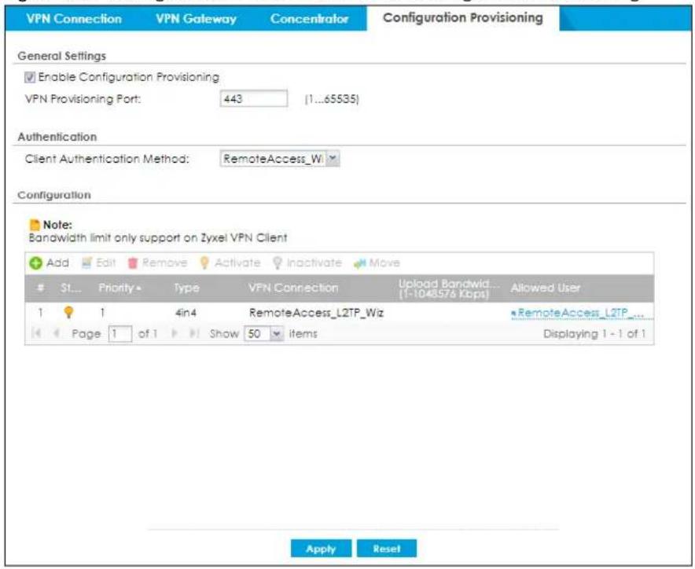
Task: Switch to VPN Connection tab
Action: 74,19
